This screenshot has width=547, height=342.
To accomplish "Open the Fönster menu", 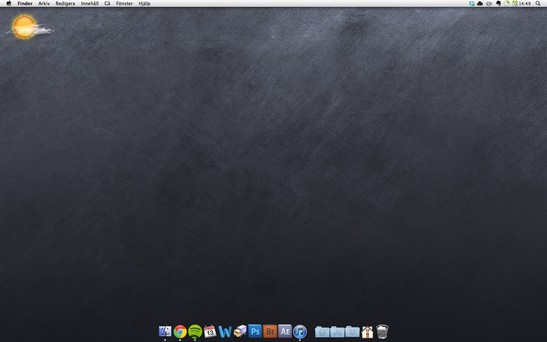I will 124,4.
